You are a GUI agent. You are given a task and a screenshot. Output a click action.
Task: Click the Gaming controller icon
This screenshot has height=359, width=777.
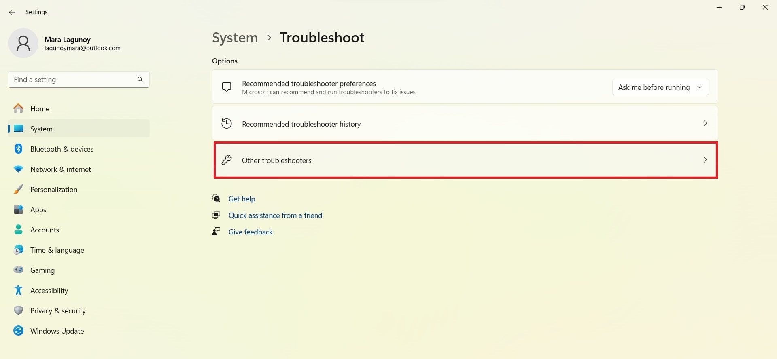pos(18,270)
